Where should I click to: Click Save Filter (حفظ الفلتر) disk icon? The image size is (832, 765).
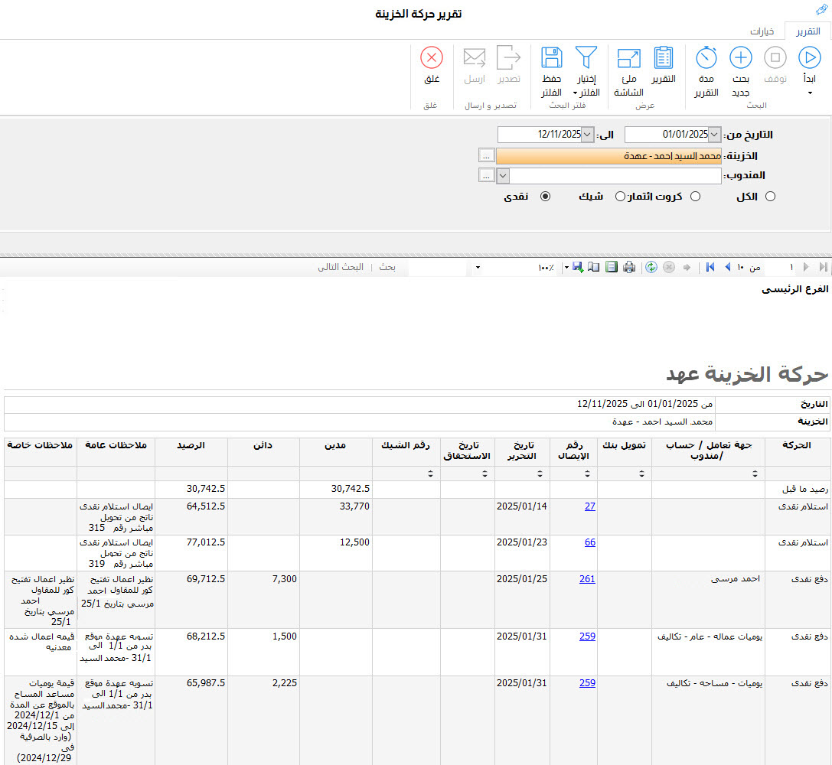point(551,58)
